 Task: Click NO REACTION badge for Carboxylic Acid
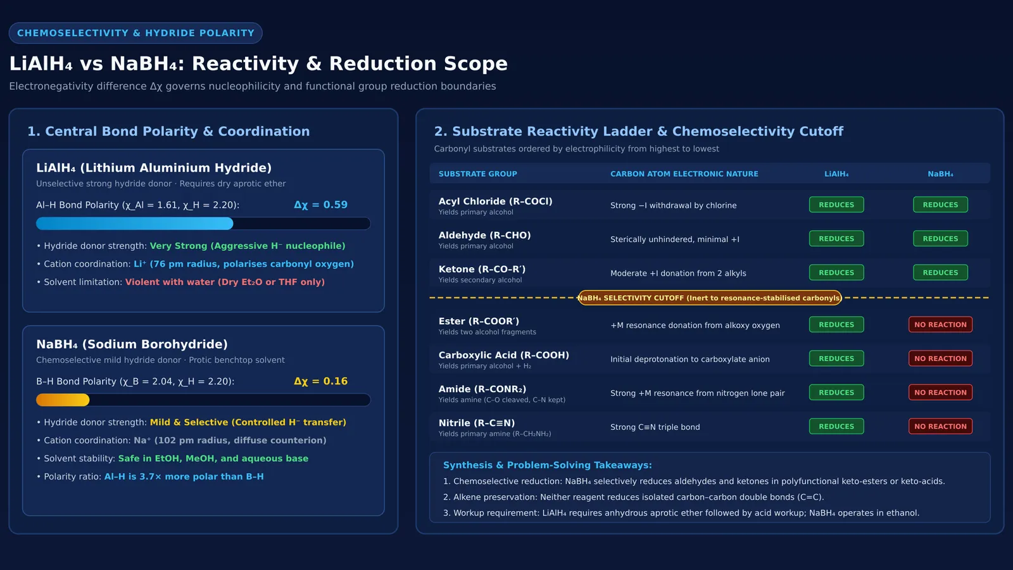point(940,358)
